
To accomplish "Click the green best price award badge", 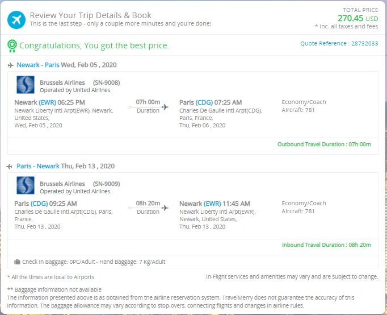I will click(x=12, y=45).
